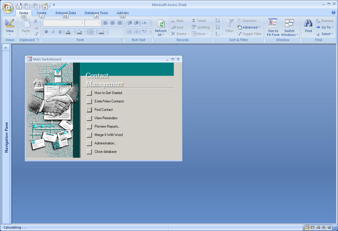Expand the Navigation Pane with chevron
Viewport: 338px width, 231px height.
click(x=6, y=48)
